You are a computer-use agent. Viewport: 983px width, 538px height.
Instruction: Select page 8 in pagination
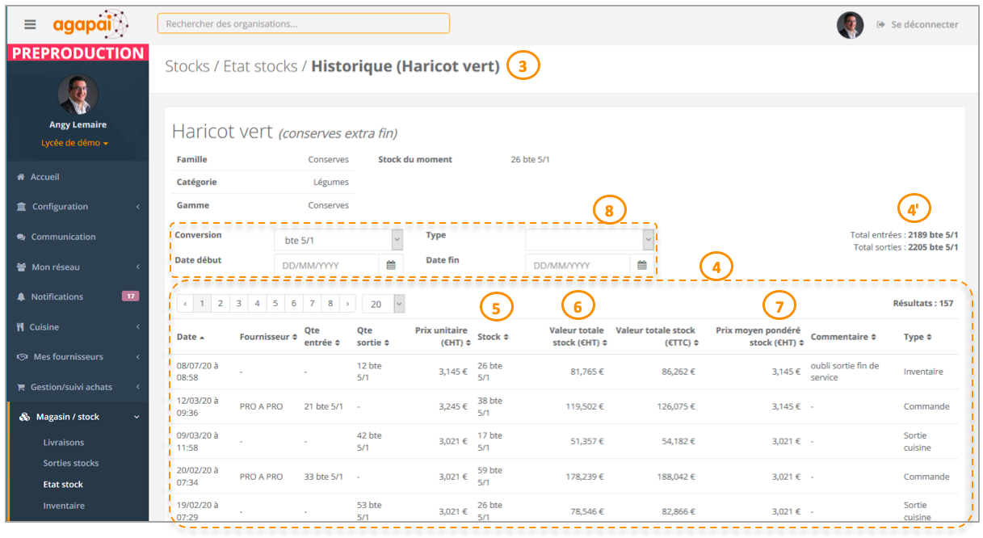click(x=330, y=304)
